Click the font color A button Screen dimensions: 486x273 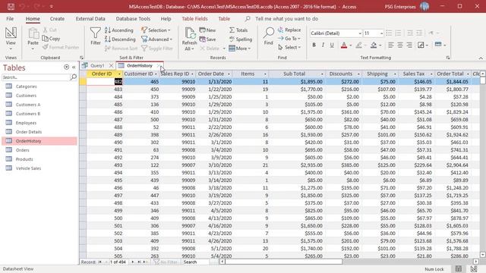click(344, 45)
